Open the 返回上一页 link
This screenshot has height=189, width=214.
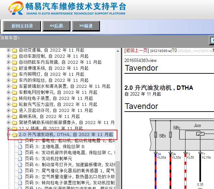137,51
